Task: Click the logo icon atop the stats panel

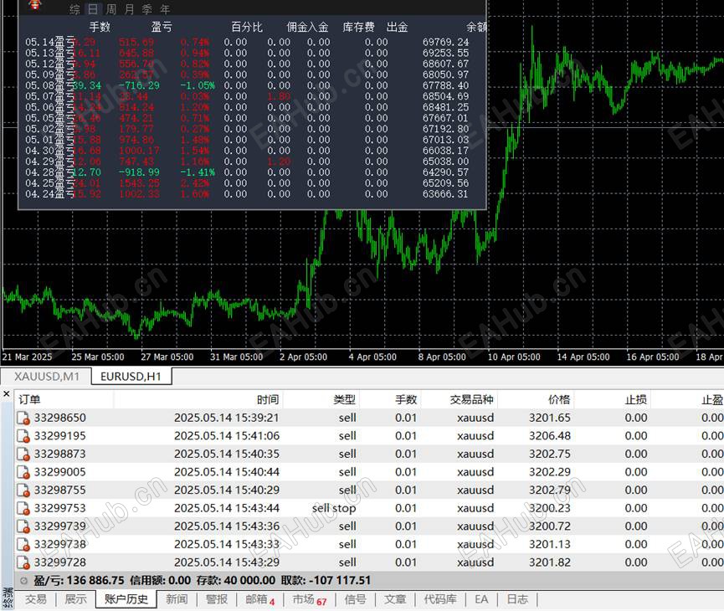Action: pyautogui.click(x=34, y=5)
